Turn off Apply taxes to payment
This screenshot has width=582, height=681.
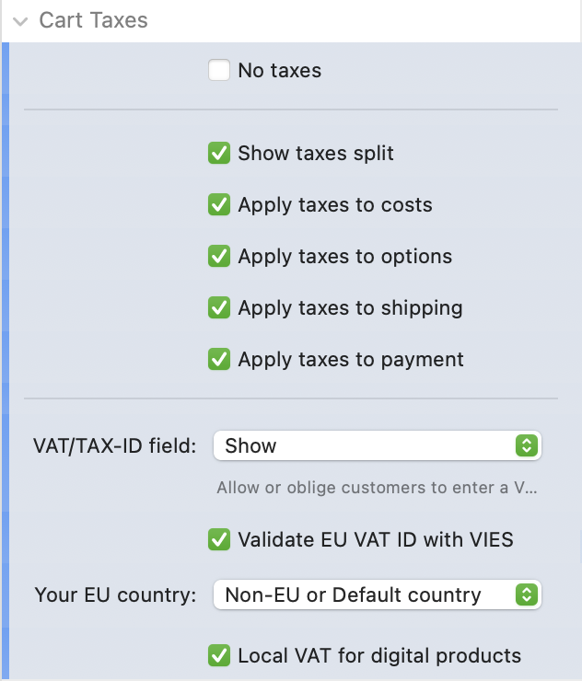[x=219, y=359]
